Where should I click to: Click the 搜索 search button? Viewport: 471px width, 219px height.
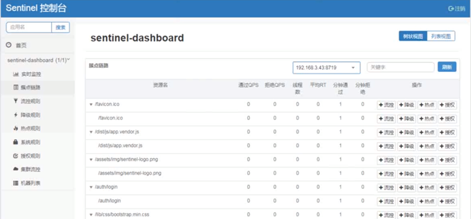[60, 27]
